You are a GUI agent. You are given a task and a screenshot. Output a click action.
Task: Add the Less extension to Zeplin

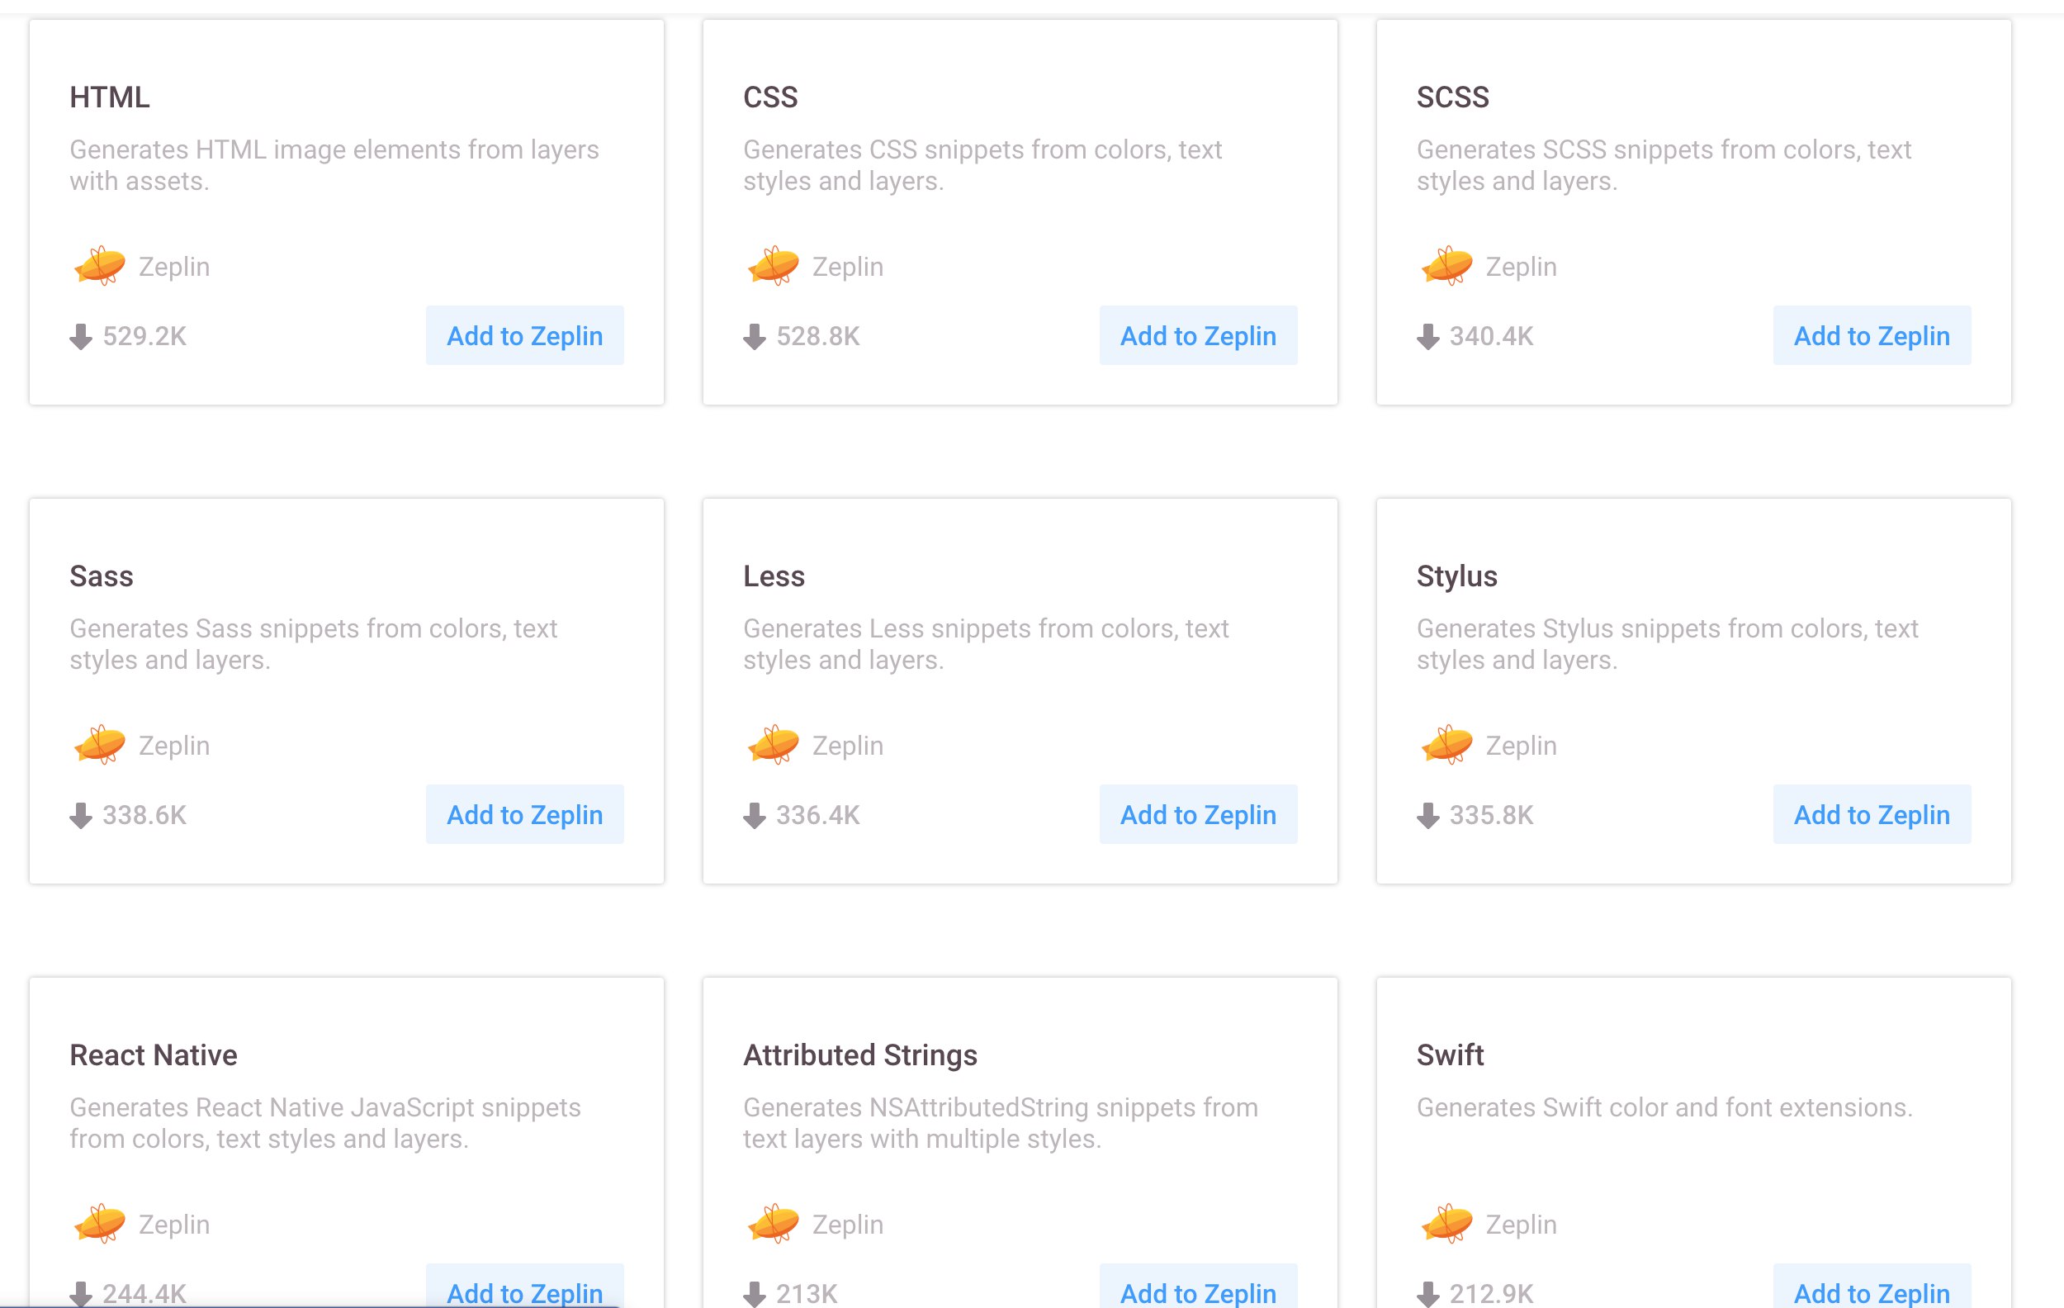(1198, 814)
